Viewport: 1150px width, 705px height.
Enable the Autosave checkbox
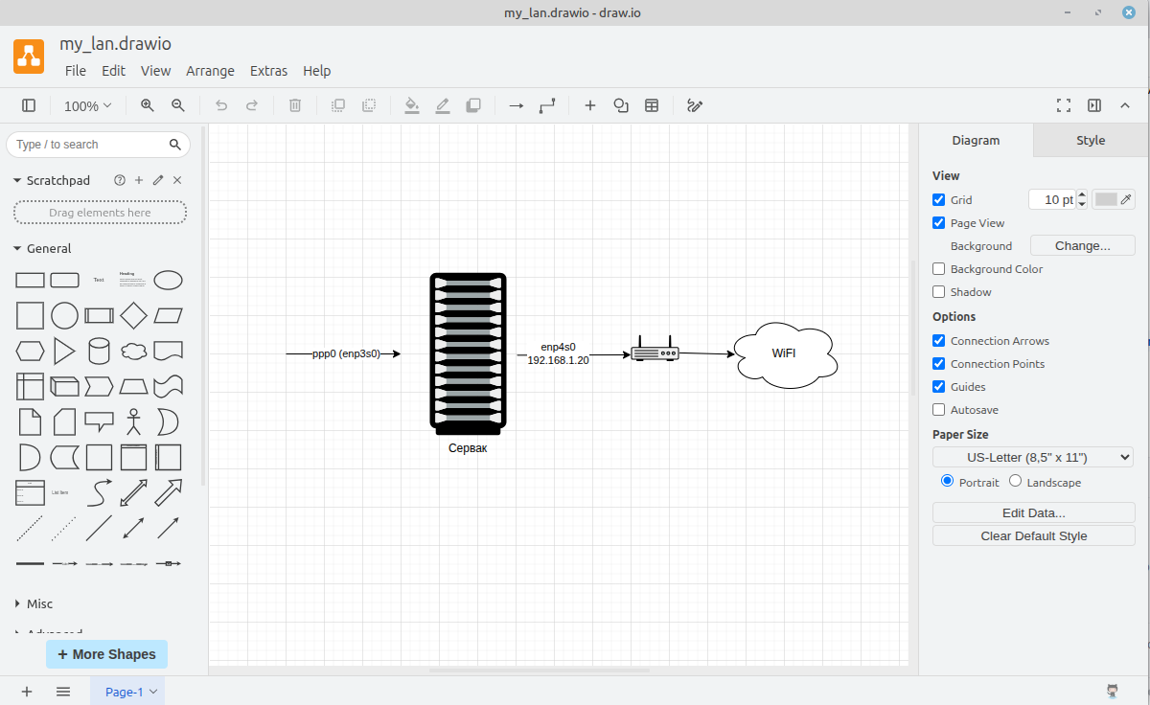tap(939, 410)
